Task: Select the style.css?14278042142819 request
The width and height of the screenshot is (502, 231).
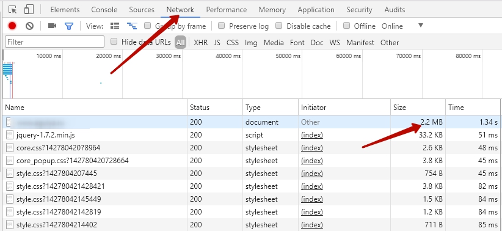Action: (59, 212)
